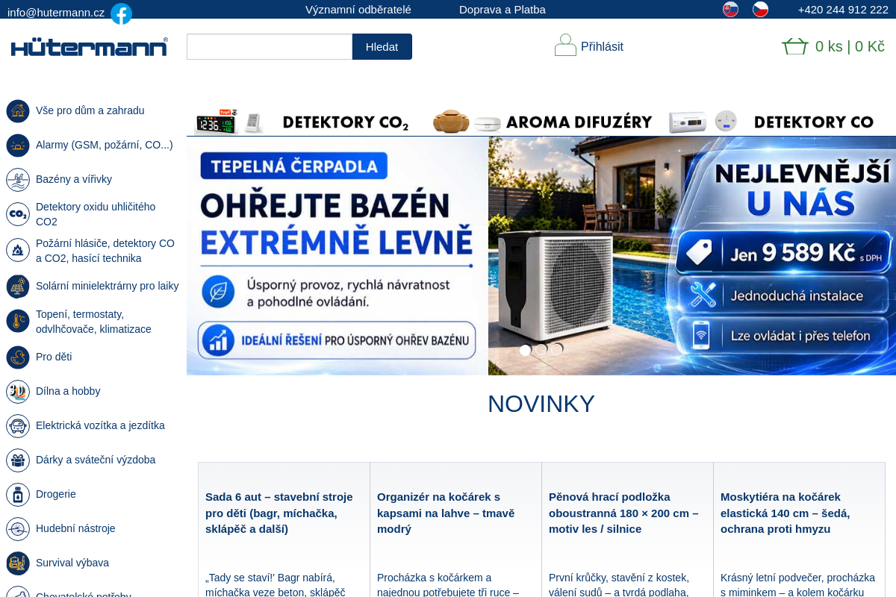
Task: Click the bottle icon beside Drogerie
Action: click(18, 495)
